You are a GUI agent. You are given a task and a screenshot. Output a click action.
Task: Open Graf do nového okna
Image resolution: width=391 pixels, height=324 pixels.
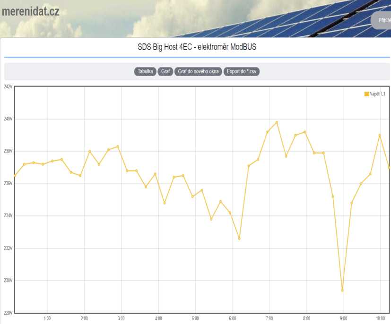point(198,72)
